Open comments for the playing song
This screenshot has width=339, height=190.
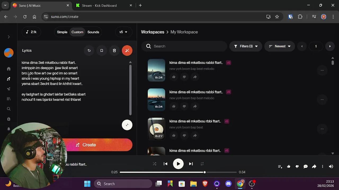tap(306, 167)
